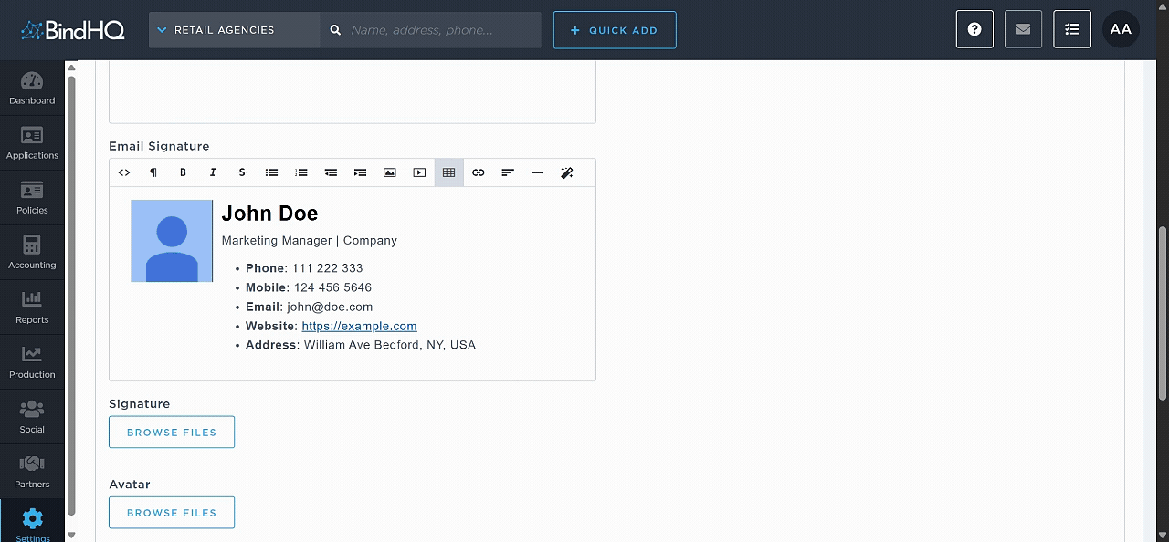Open the magic wand tool in editor toolbar
Screen dimensions: 1169x542
point(567,172)
